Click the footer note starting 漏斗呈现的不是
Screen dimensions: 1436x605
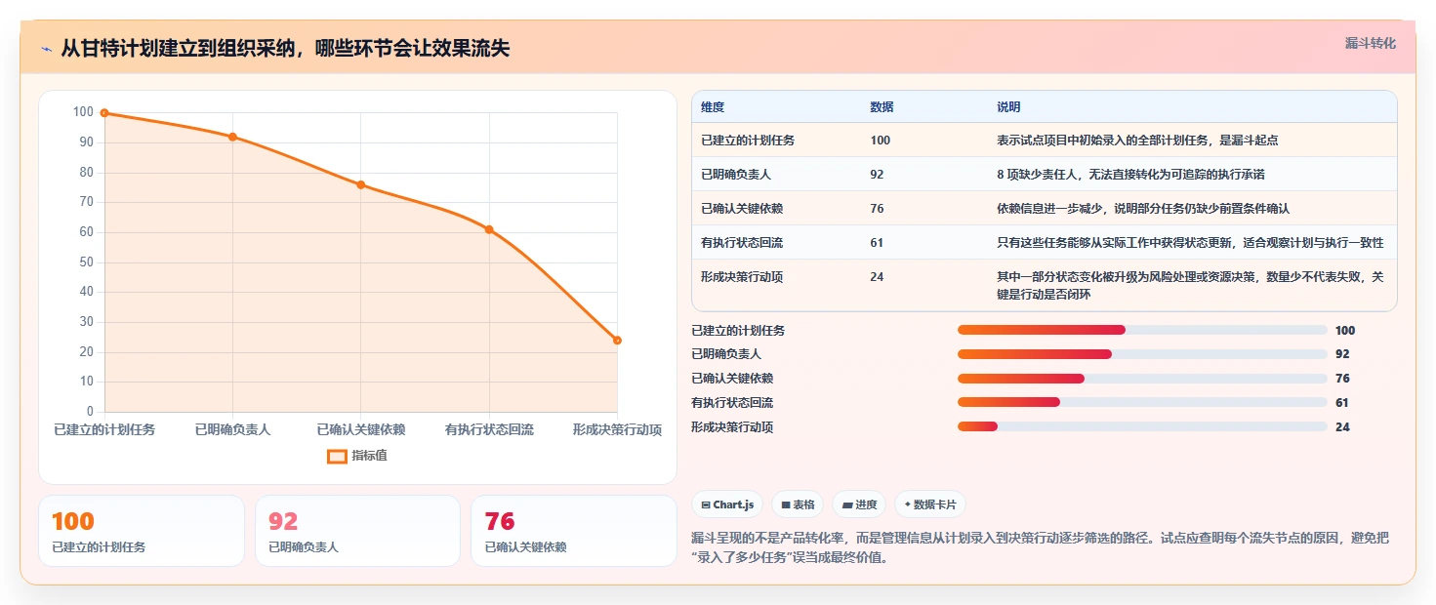coord(1040,548)
